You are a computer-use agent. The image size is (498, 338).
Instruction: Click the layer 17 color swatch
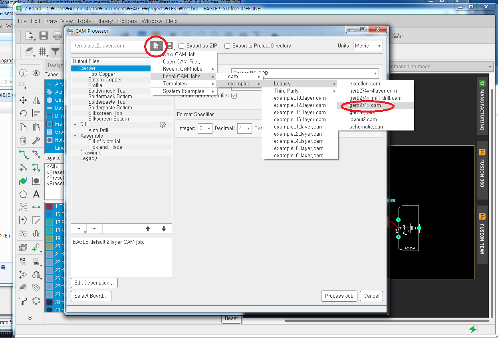point(50,223)
